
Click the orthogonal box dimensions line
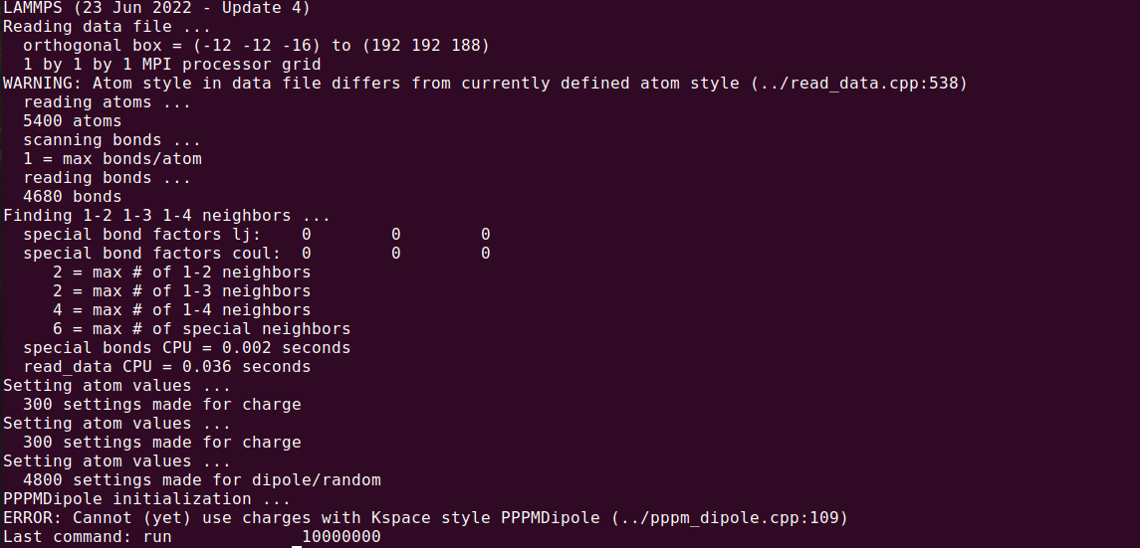(x=256, y=47)
